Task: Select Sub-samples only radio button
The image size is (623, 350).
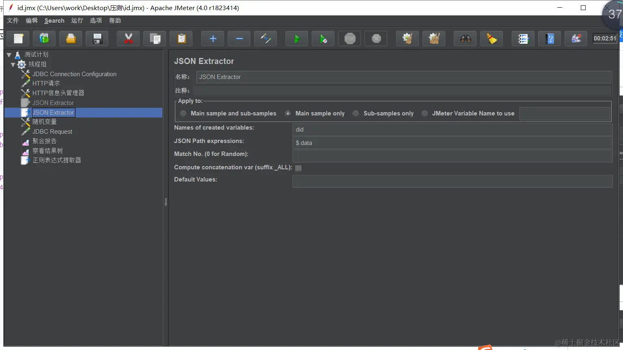Action: (x=356, y=113)
